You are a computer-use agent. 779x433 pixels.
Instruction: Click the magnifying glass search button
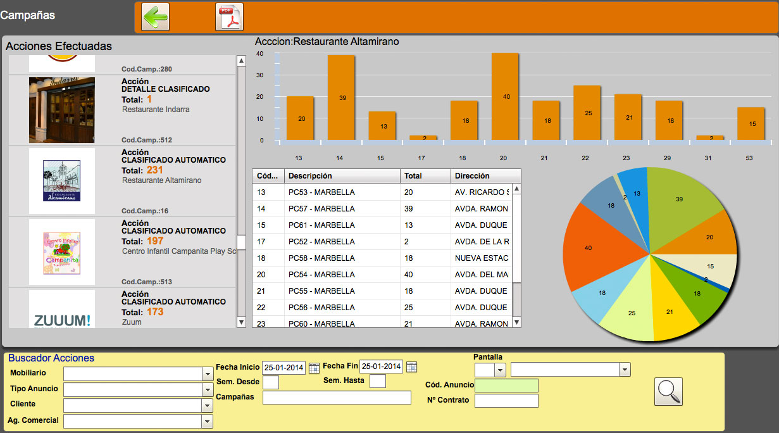(x=669, y=391)
